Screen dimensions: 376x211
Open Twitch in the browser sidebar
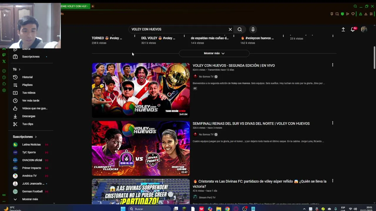coord(4,55)
